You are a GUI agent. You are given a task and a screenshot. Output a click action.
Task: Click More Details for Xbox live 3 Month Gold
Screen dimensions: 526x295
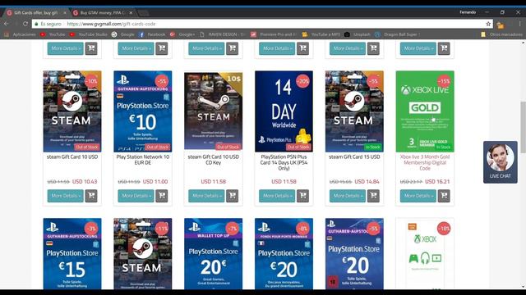coord(418,196)
